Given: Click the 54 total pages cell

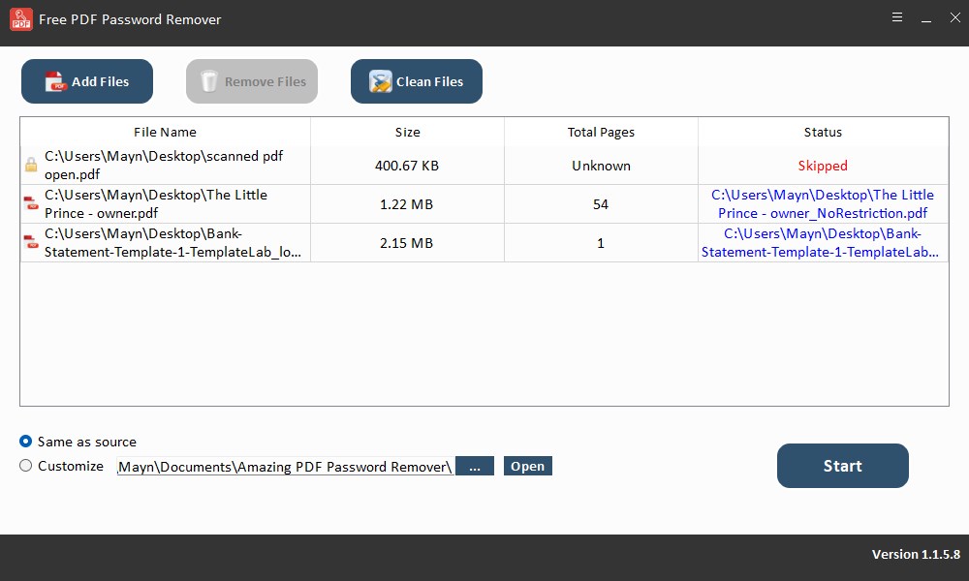Looking at the screenshot, I should click(601, 204).
